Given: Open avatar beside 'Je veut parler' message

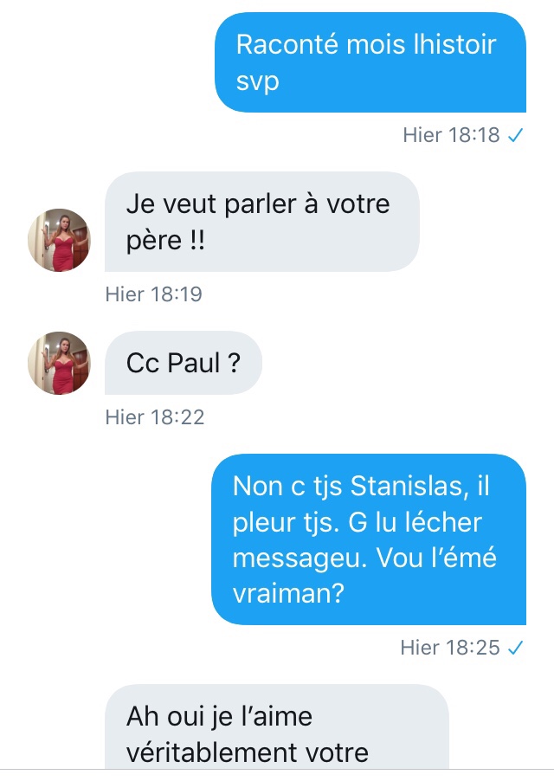Looking at the screenshot, I should (x=59, y=240).
